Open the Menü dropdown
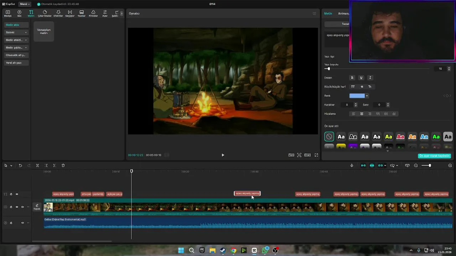 [x=25, y=4]
